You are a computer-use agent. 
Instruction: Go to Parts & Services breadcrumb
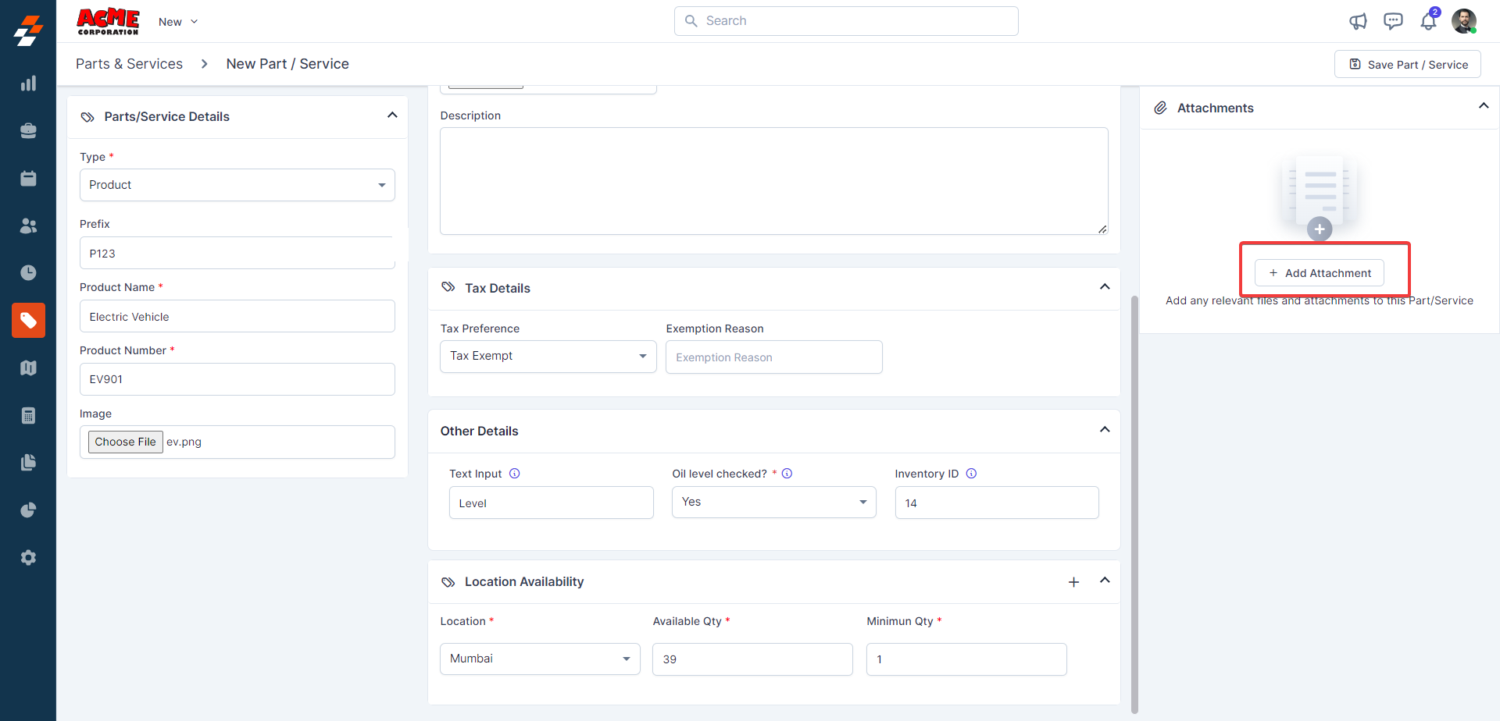[129, 64]
